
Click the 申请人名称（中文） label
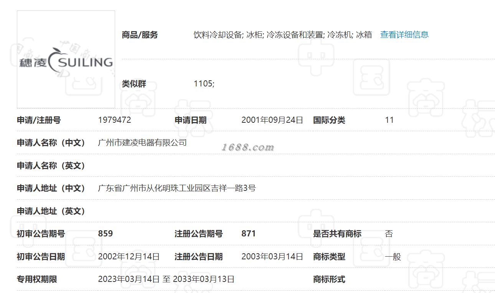tap(51, 143)
